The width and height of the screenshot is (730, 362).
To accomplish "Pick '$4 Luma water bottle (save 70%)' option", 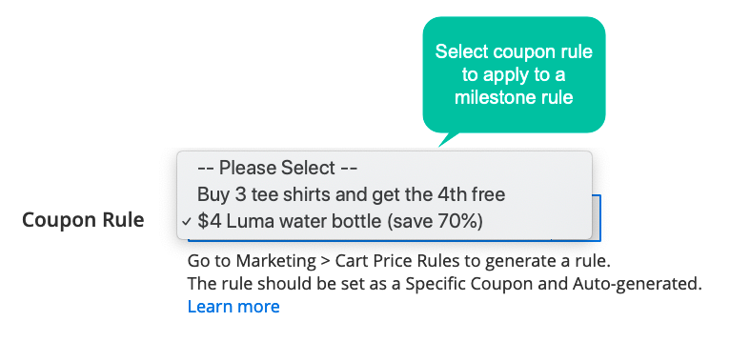I will coord(340,221).
